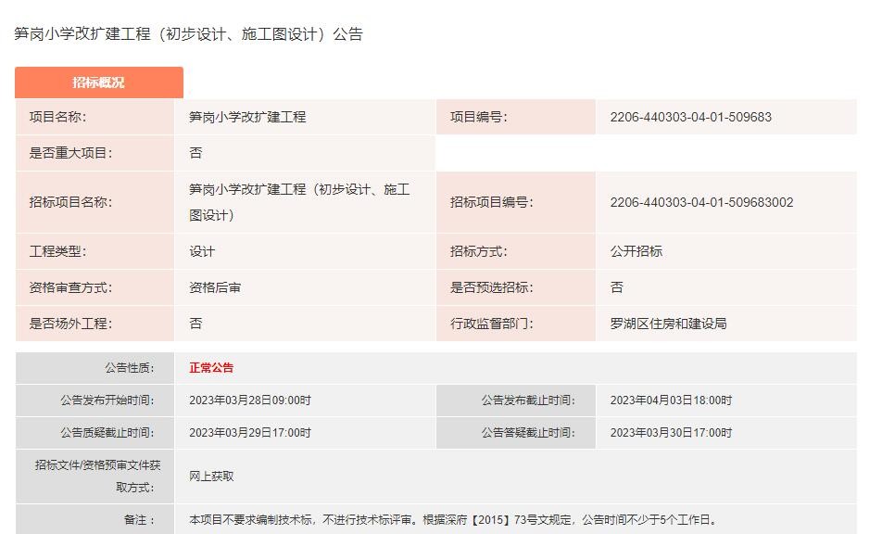Click the 公开招标 bidding method value
The image size is (882, 534).
click(x=636, y=251)
